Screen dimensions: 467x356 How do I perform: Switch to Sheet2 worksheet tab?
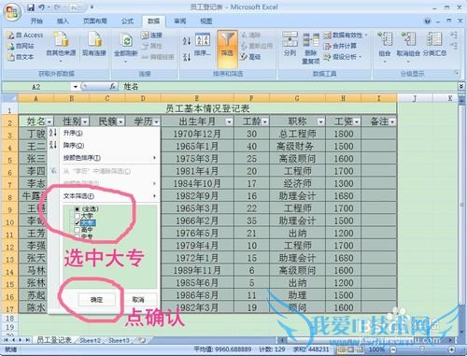point(91,340)
